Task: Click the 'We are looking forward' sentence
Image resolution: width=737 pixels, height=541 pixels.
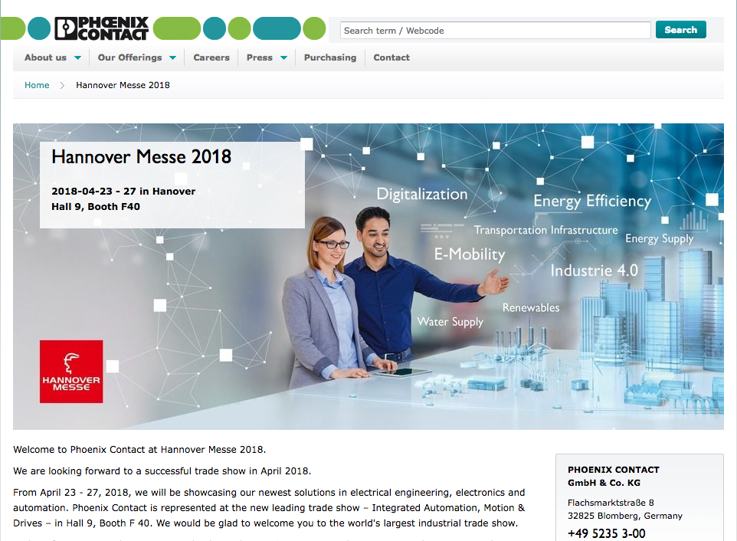Action: pos(162,471)
